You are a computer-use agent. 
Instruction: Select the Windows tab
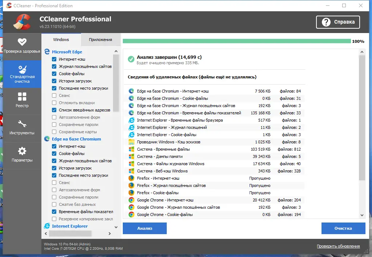coord(61,39)
